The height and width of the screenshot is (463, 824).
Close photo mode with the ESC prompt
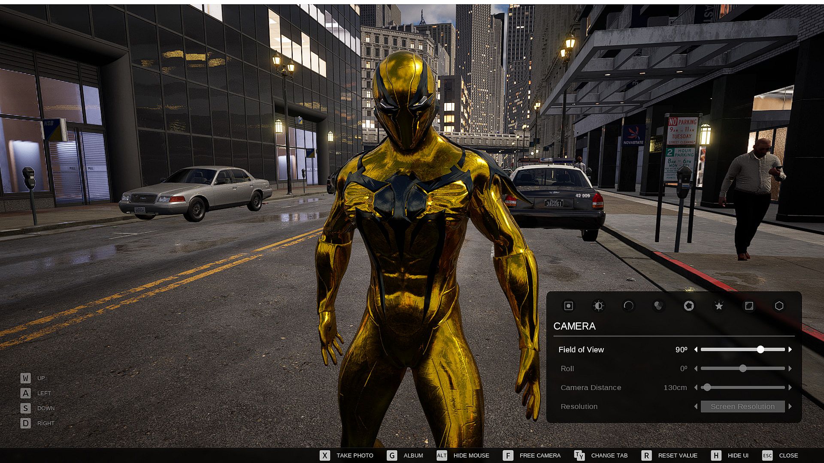[x=780, y=455]
